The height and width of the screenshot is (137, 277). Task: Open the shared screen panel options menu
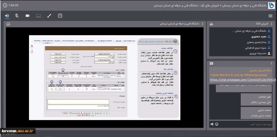(202, 24)
